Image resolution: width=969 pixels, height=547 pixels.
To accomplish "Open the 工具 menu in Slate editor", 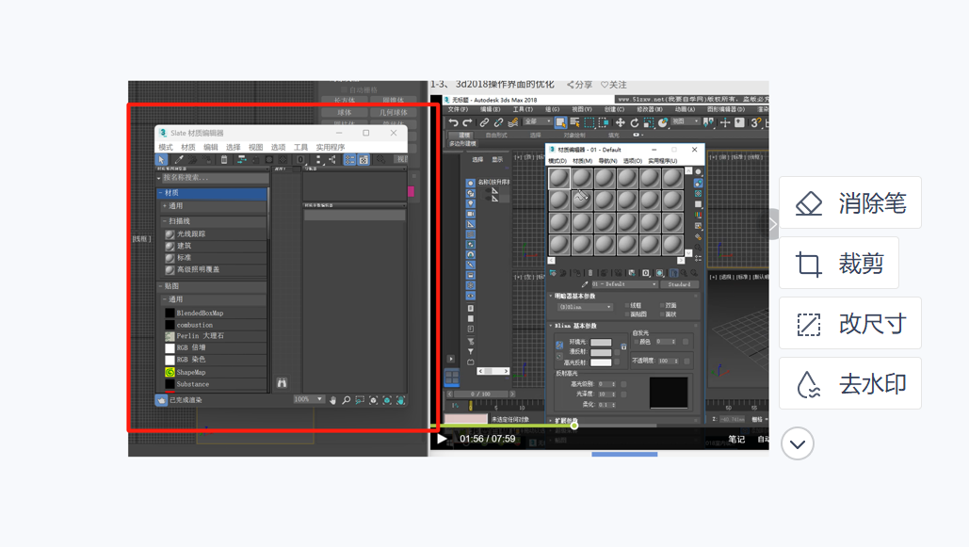I will [x=300, y=148].
